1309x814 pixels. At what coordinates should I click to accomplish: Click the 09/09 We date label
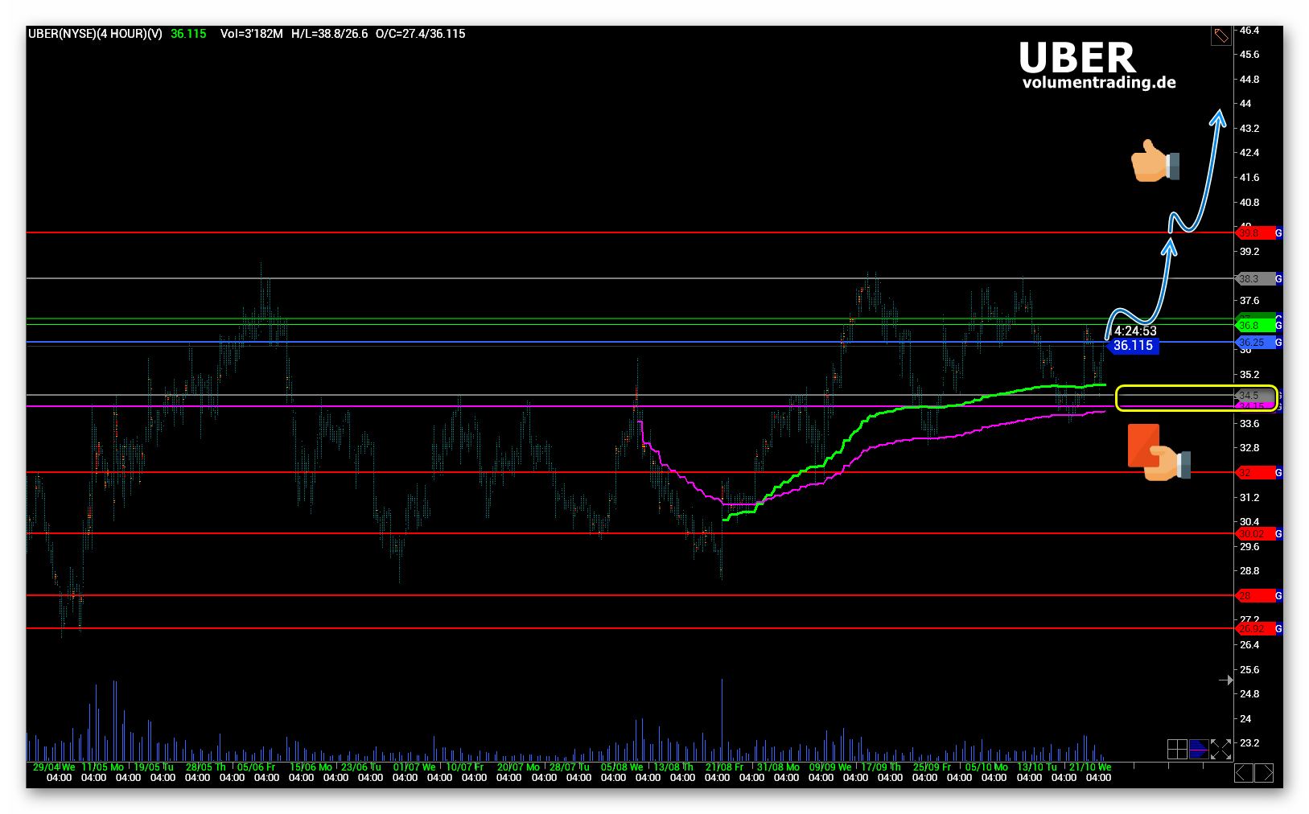(x=830, y=767)
